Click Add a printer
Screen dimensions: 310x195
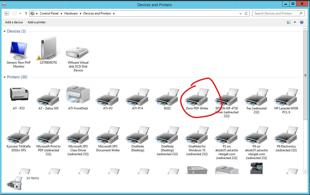coord(36,22)
